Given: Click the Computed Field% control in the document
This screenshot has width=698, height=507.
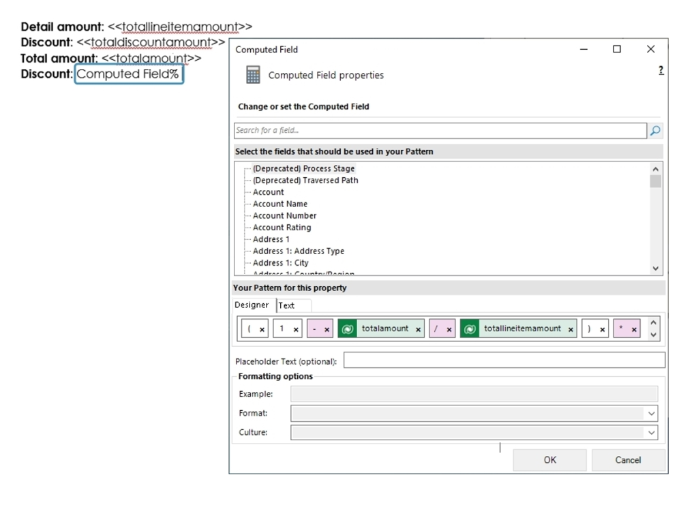Looking at the screenshot, I should pyautogui.click(x=129, y=74).
